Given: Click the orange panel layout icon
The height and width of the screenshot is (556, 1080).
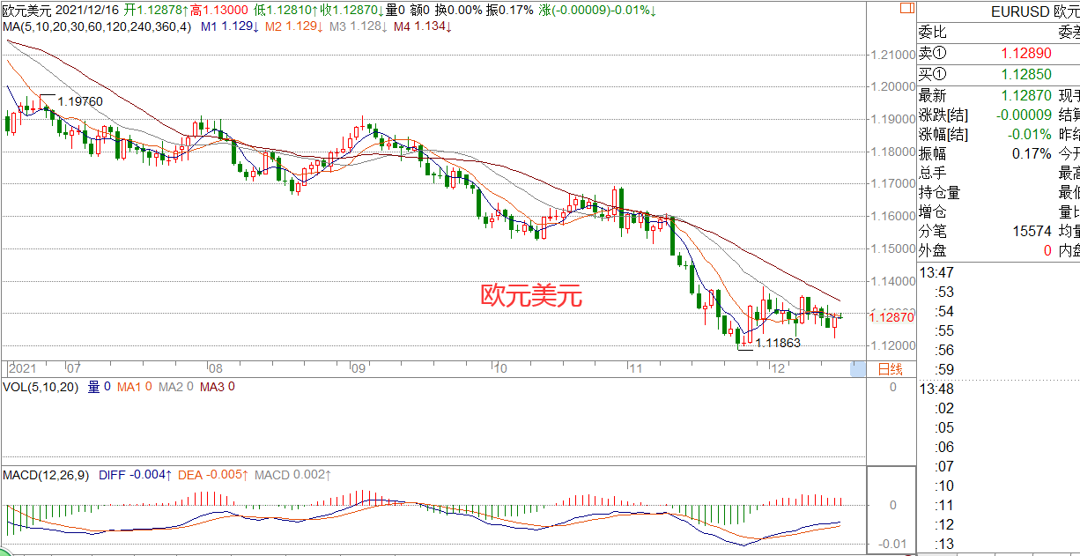Looking at the screenshot, I should tap(906, 9).
